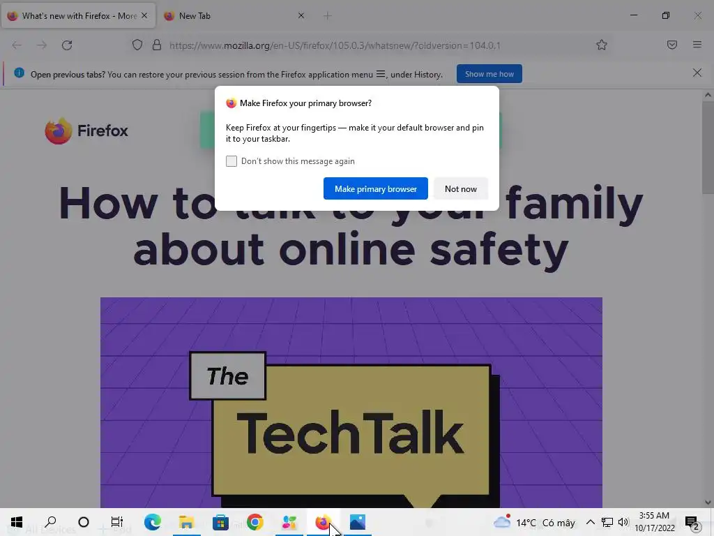Open File Explorer from taskbar
714x536 pixels.
[186, 522]
